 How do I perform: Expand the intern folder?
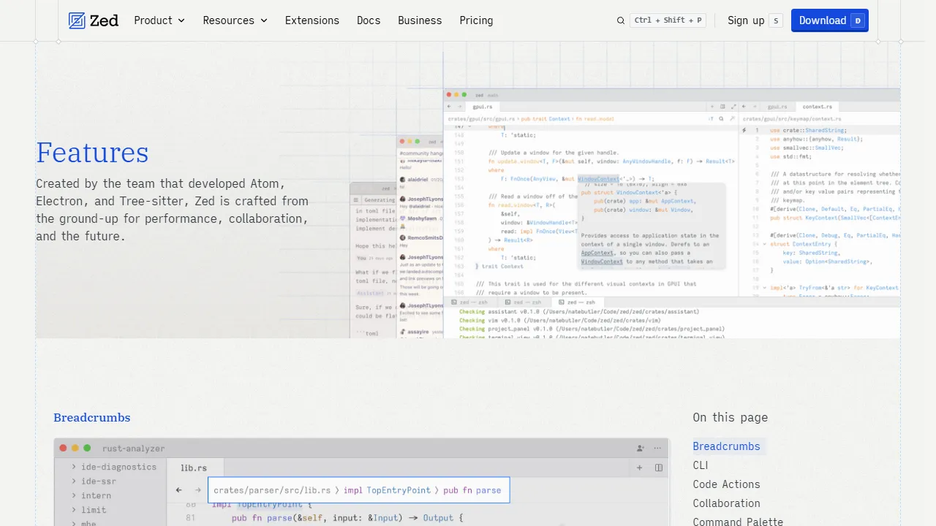tap(91, 495)
